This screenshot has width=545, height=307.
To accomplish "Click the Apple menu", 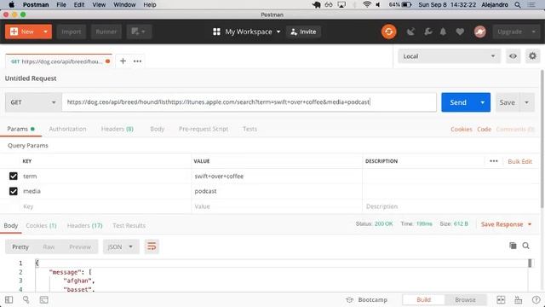I will pyautogui.click(x=11, y=4).
